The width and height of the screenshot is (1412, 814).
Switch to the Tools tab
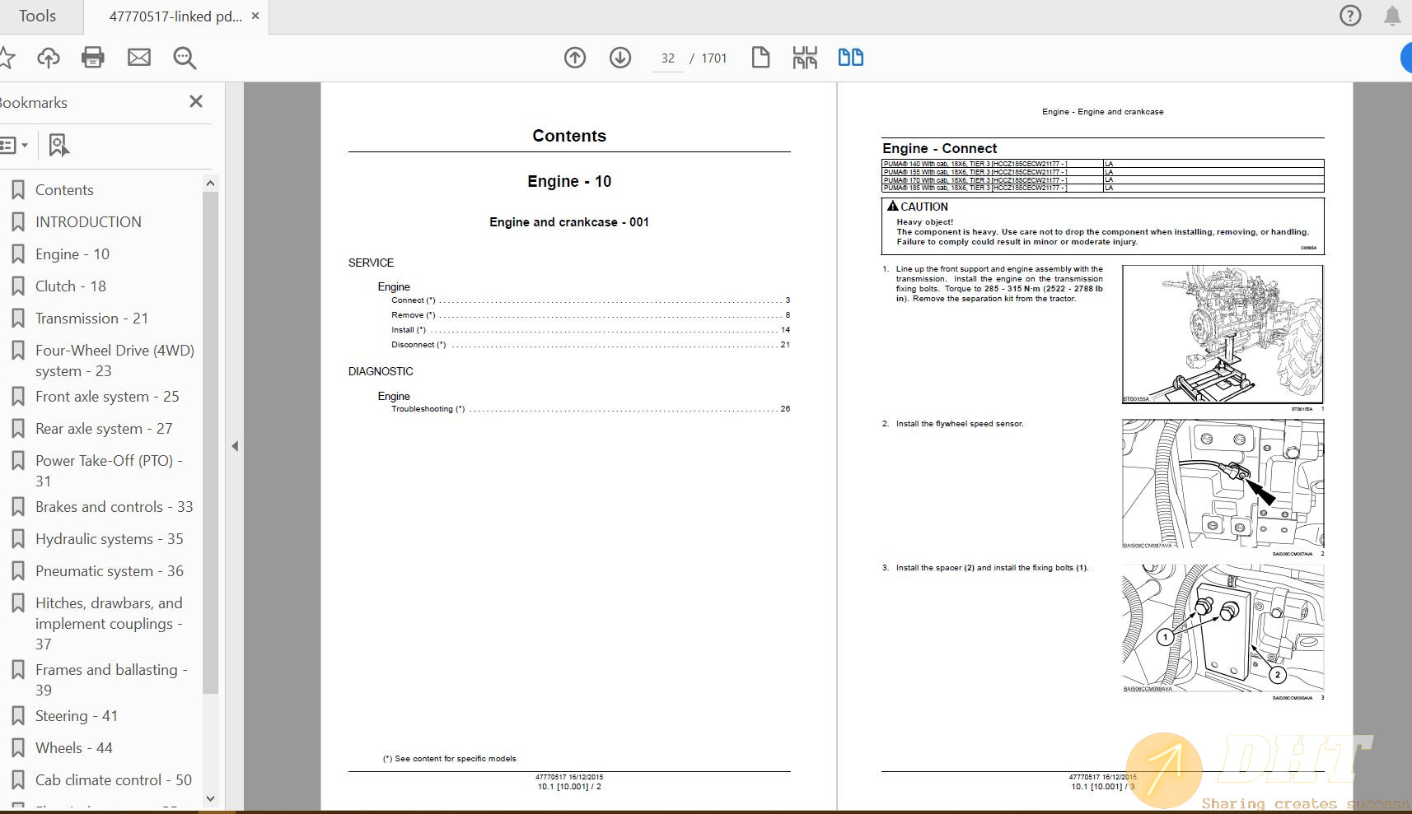tap(38, 16)
